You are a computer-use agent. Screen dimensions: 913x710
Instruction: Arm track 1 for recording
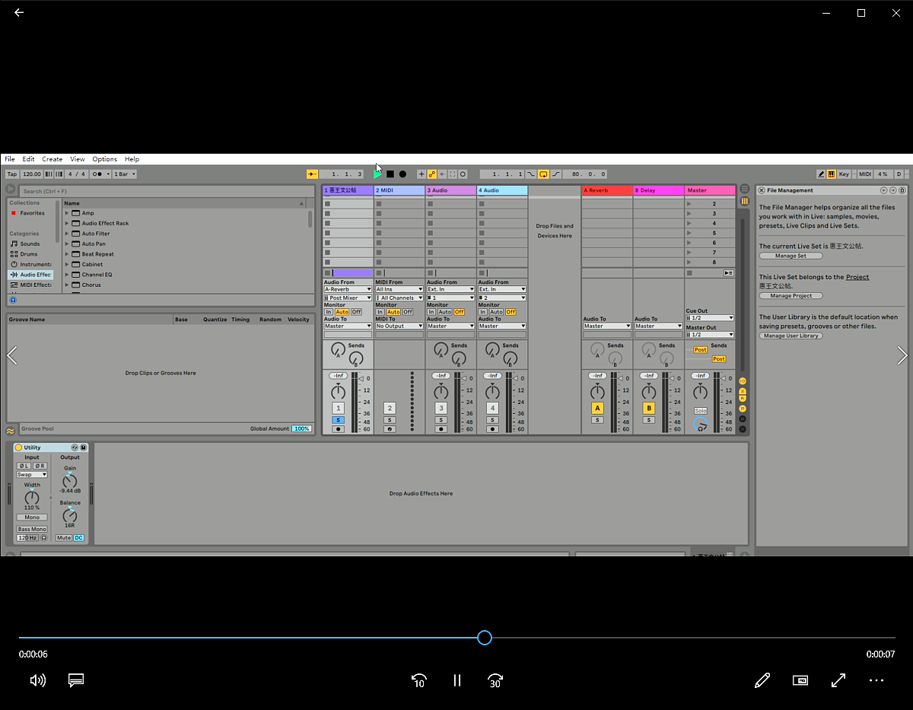pyautogui.click(x=339, y=429)
